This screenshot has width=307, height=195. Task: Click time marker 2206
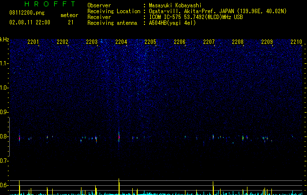coord(180,42)
